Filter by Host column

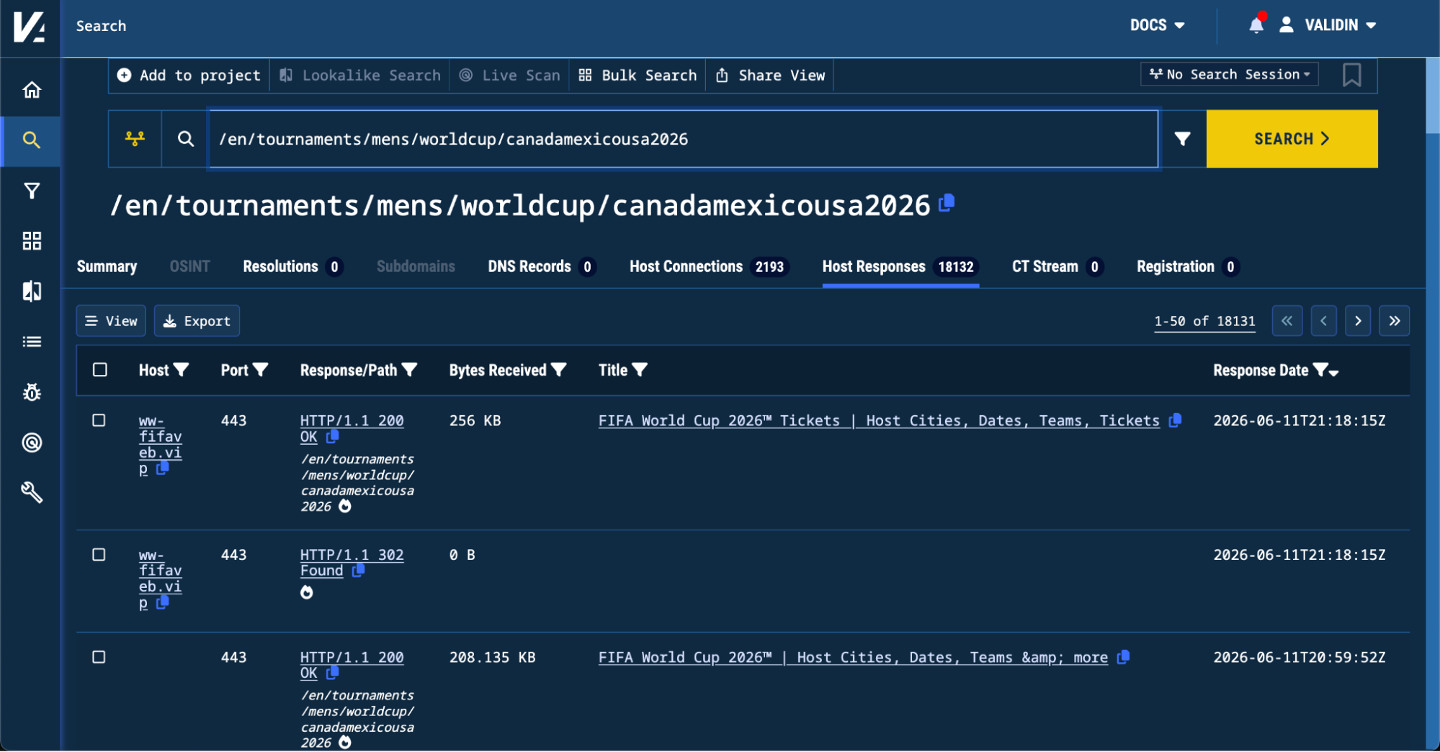pos(182,370)
